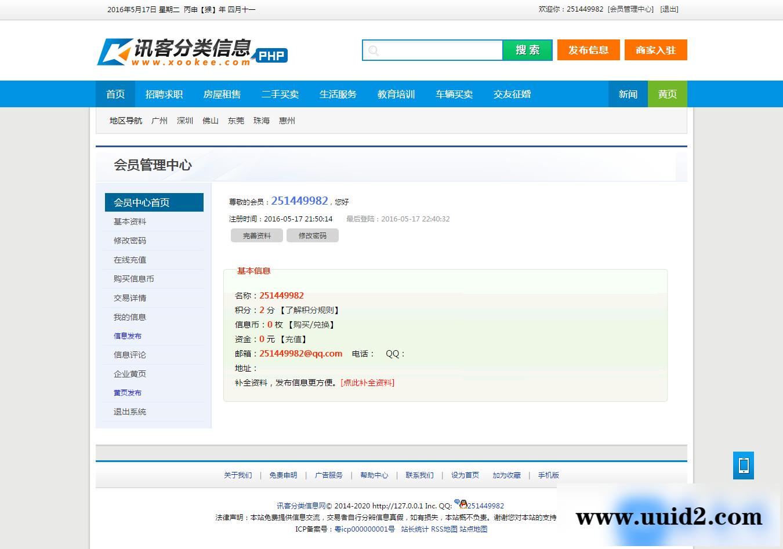Open the 手机版 footer link
The image size is (783, 549).
tap(549, 475)
